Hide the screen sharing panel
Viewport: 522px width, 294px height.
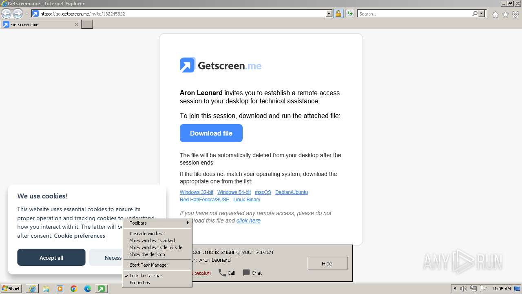[327, 263]
